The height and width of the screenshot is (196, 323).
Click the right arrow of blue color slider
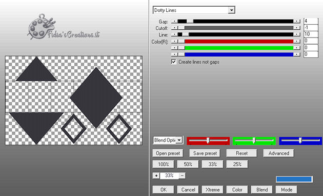[x=297, y=54]
